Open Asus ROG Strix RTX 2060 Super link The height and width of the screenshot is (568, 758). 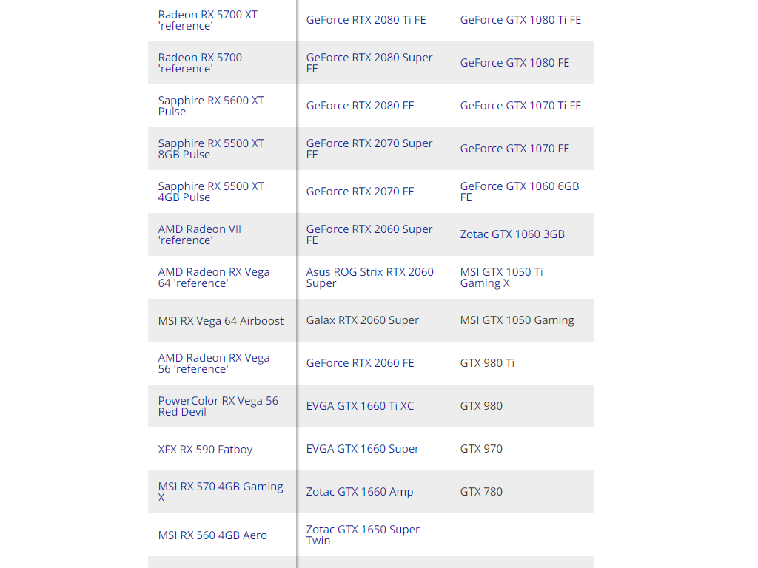coord(370,278)
